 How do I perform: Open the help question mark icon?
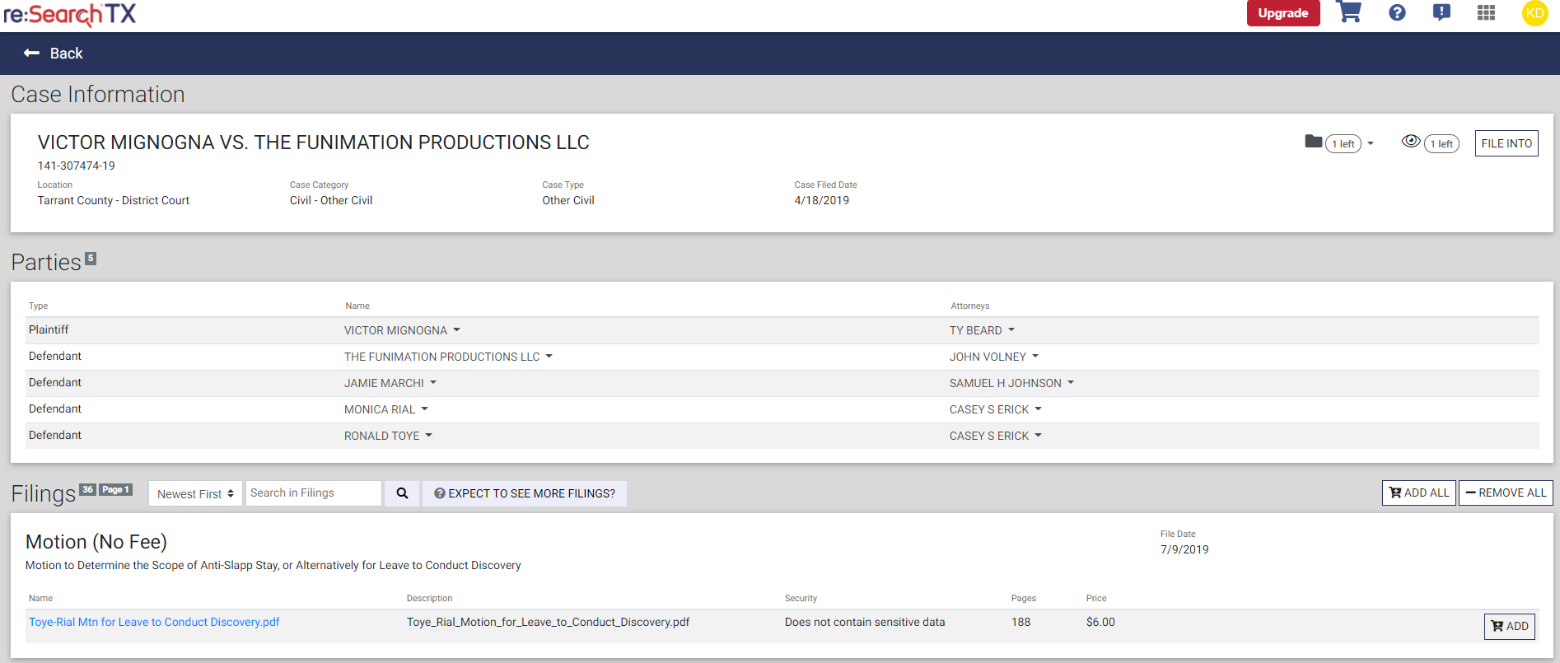[1397, 12]
